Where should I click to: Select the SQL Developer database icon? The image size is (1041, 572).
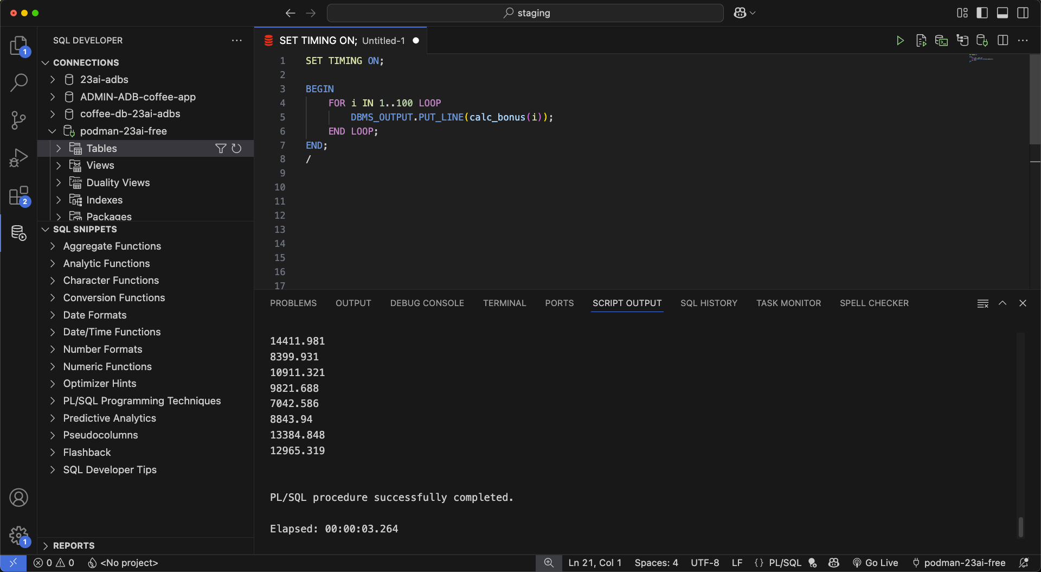click(x=19, y=233)
